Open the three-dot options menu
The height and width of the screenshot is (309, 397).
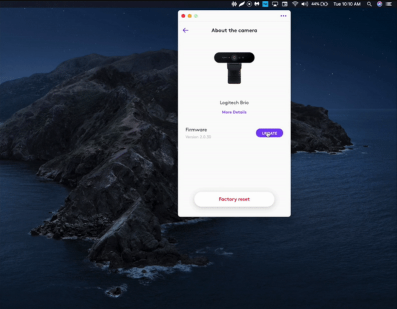pos(283,16)
